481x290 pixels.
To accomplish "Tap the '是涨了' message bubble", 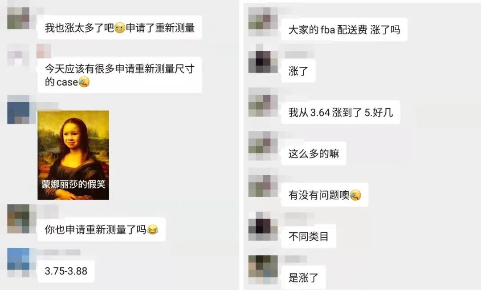I will [x=303, y=278].
